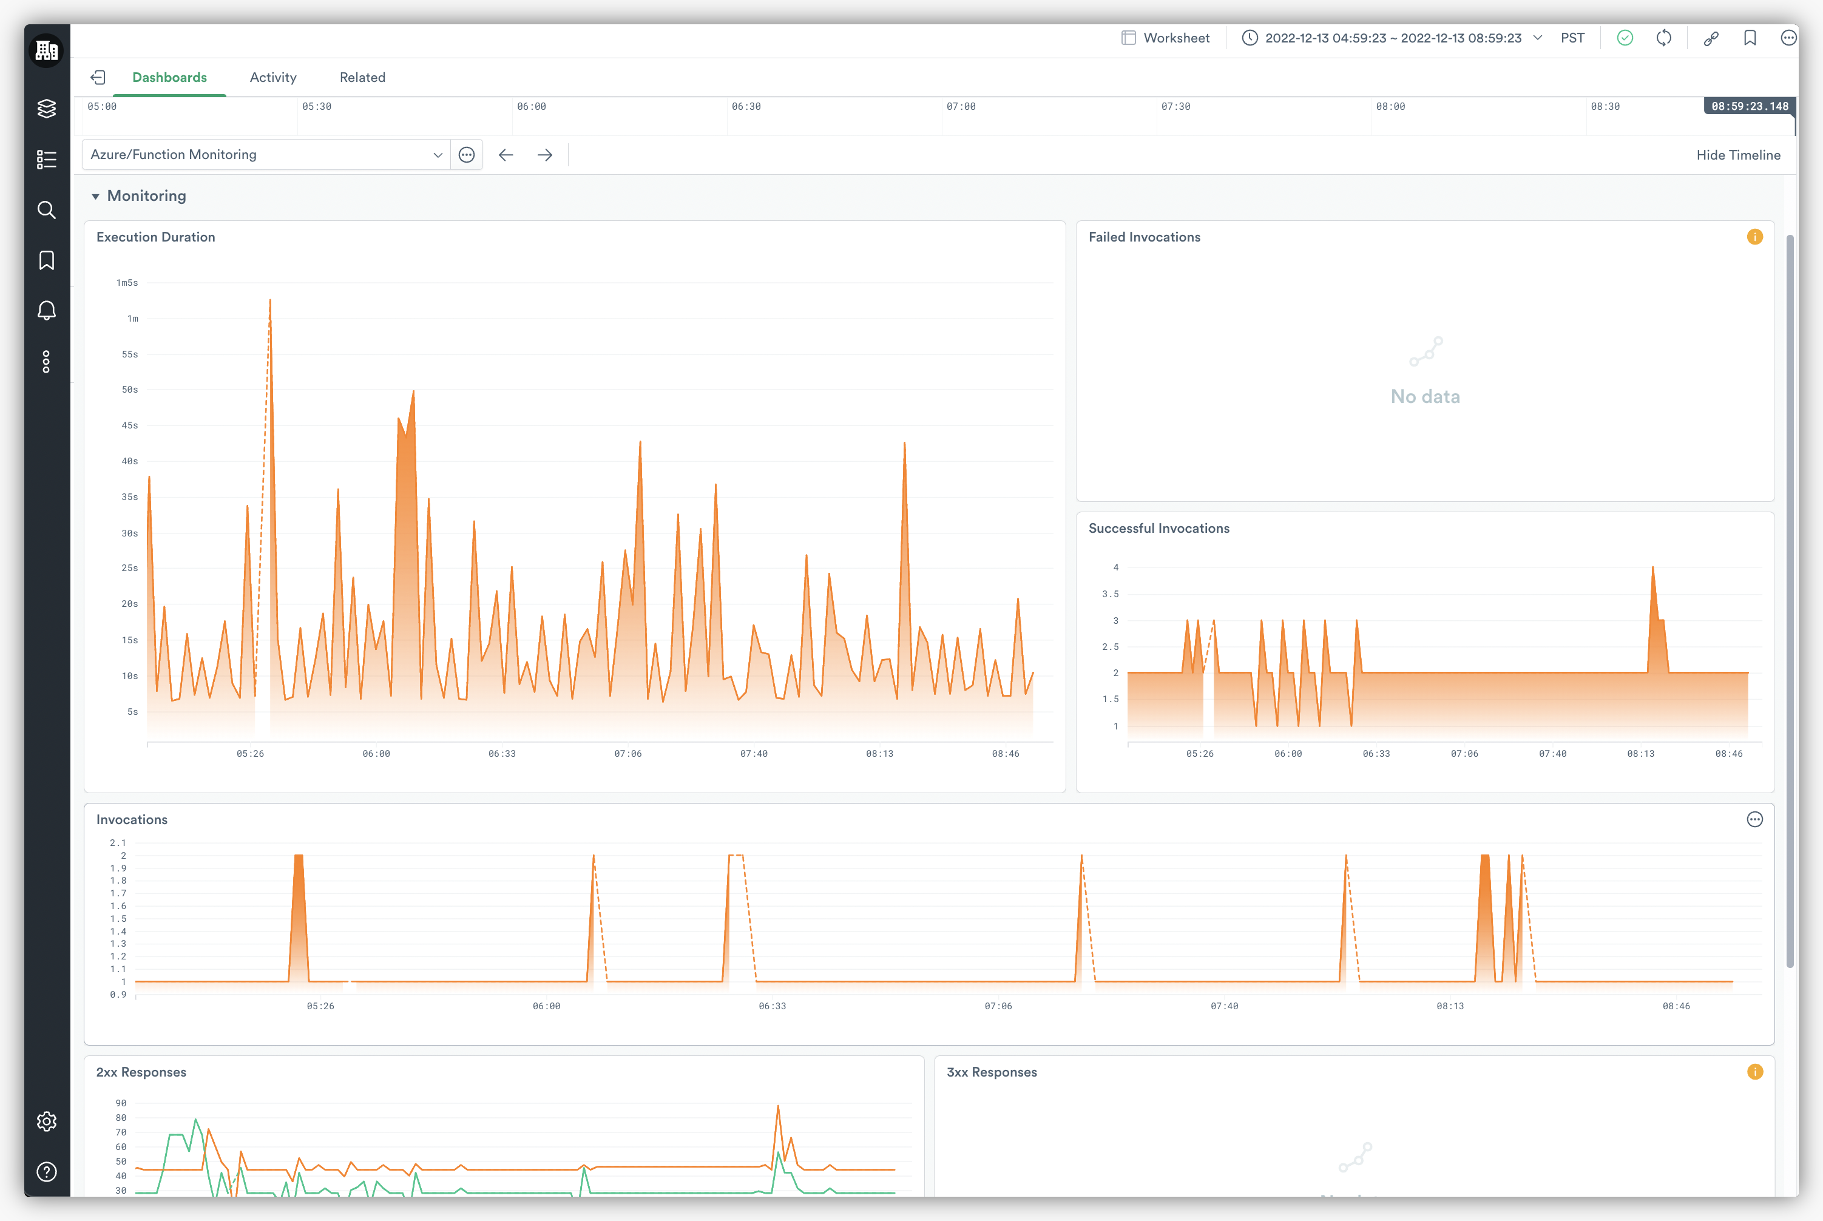Open the layers stack sidebar icon

point(47,108)
